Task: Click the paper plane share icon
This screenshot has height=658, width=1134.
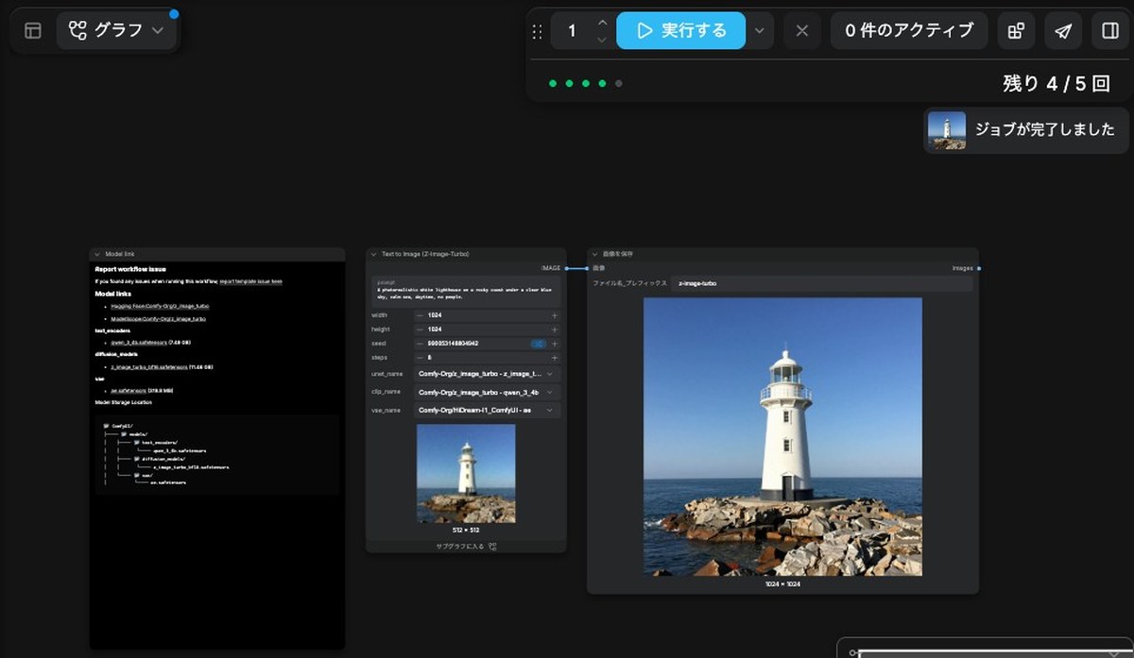Action: tap(1063, 31)
